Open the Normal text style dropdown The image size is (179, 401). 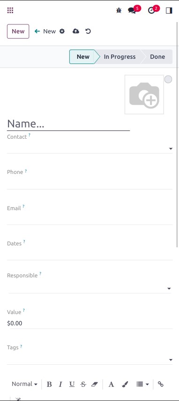[x=25, y=384]
